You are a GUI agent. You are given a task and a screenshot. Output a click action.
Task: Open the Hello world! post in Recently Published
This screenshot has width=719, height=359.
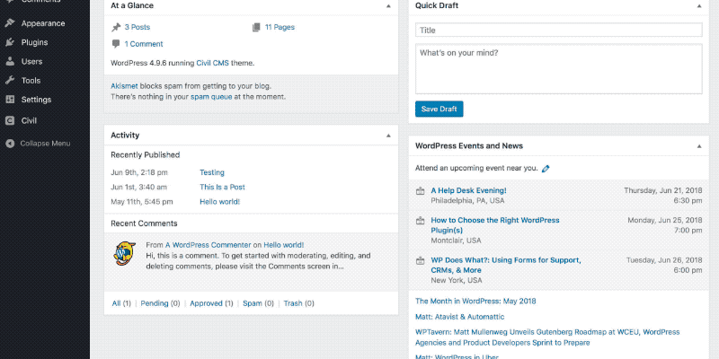[219, 202]
